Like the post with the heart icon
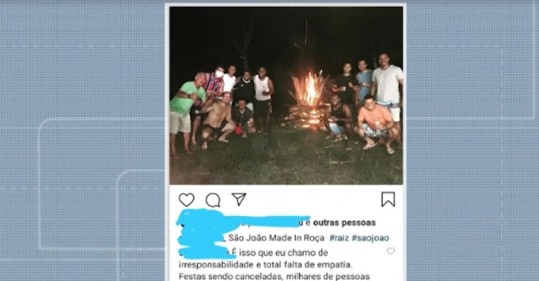 point(186,200)
